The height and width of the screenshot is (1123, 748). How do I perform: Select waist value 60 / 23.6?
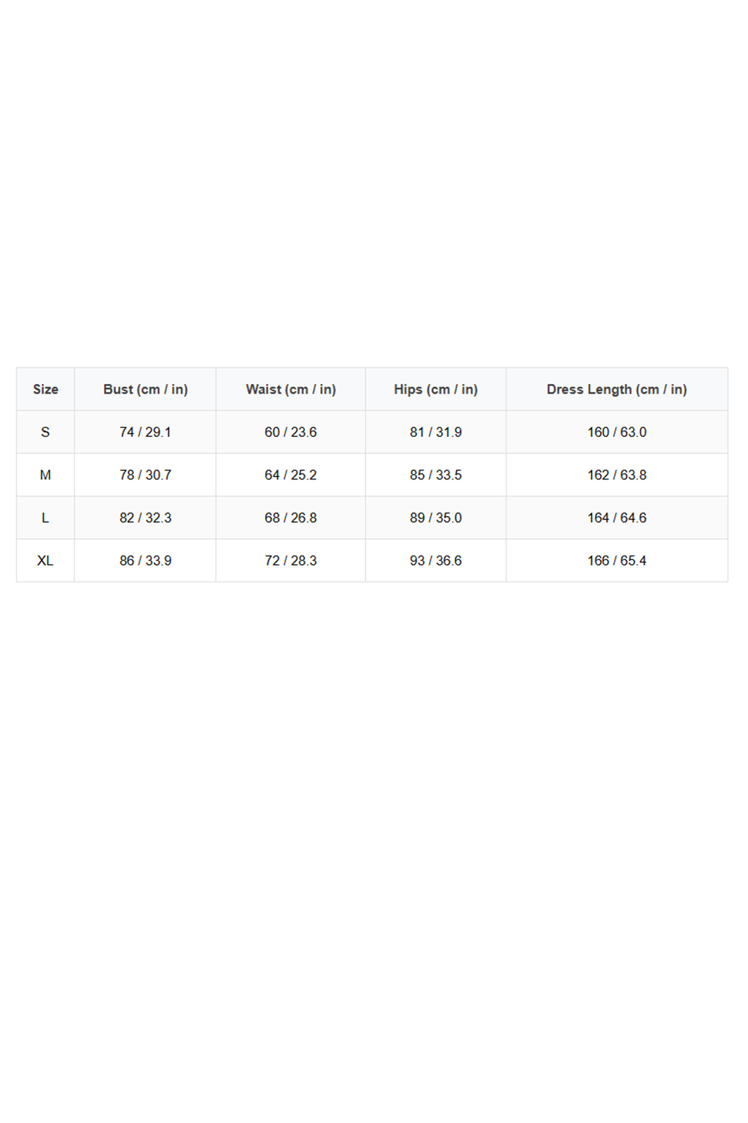(x=291, y=432)
